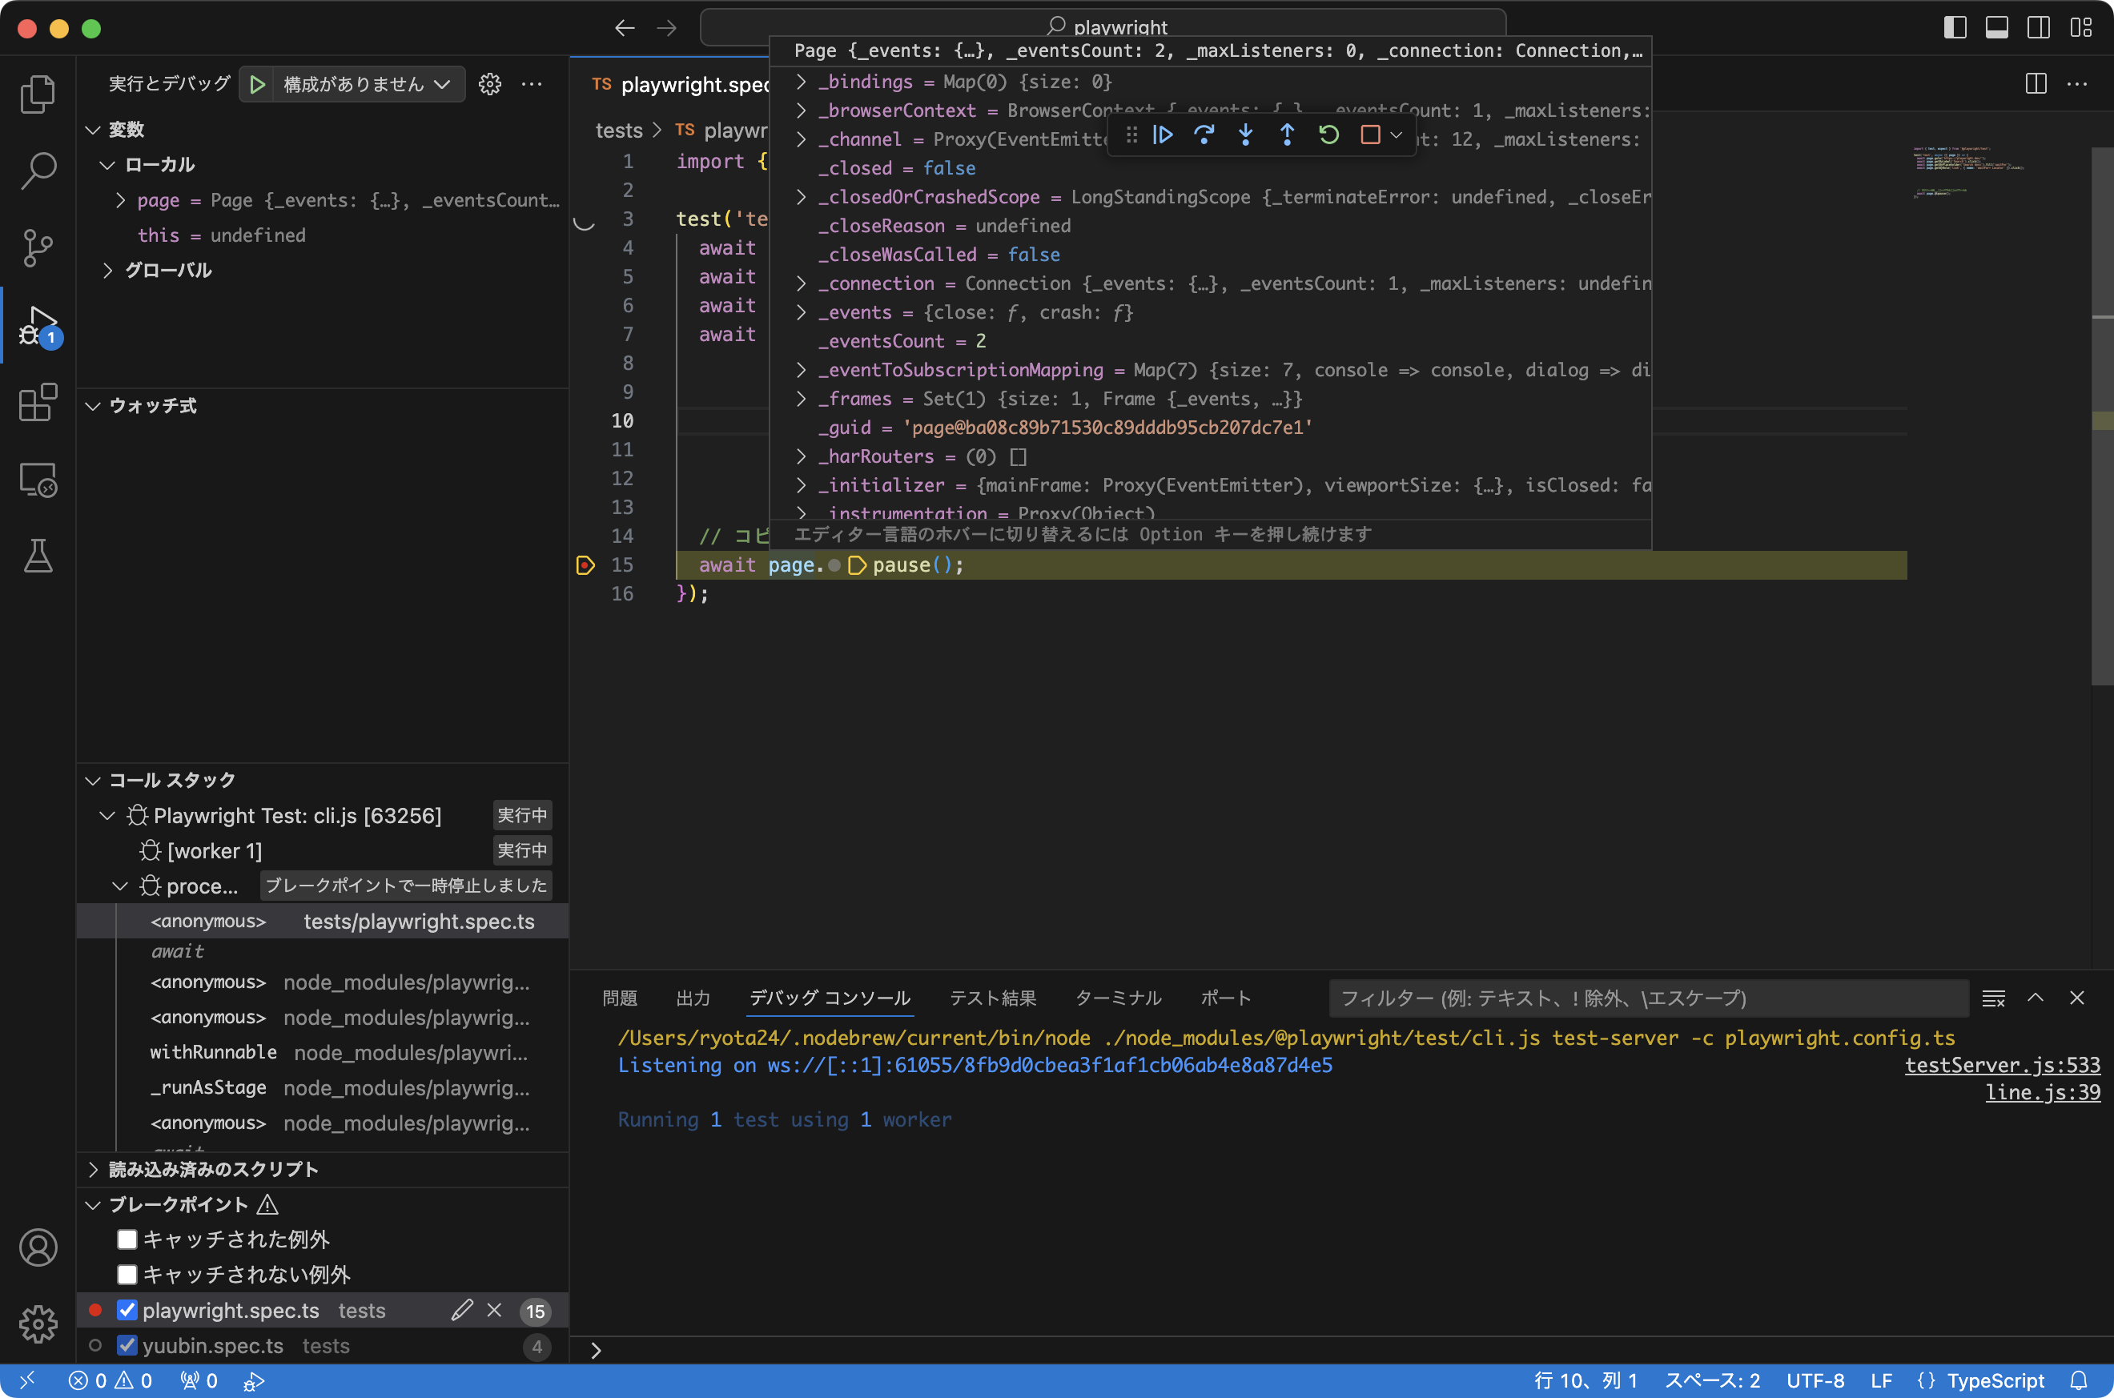
Task: Click the Restart debug session icon
Action: [1328, 135]
